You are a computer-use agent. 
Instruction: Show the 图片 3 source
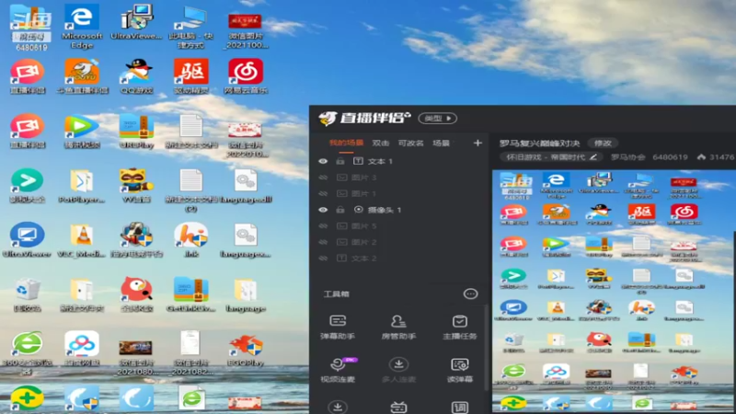click(323, 178)
